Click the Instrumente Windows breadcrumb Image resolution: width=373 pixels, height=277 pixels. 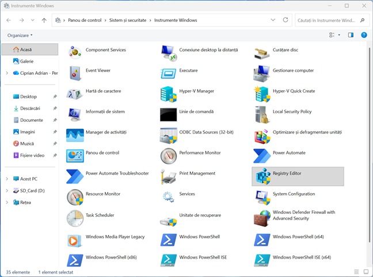click(176, 20)
